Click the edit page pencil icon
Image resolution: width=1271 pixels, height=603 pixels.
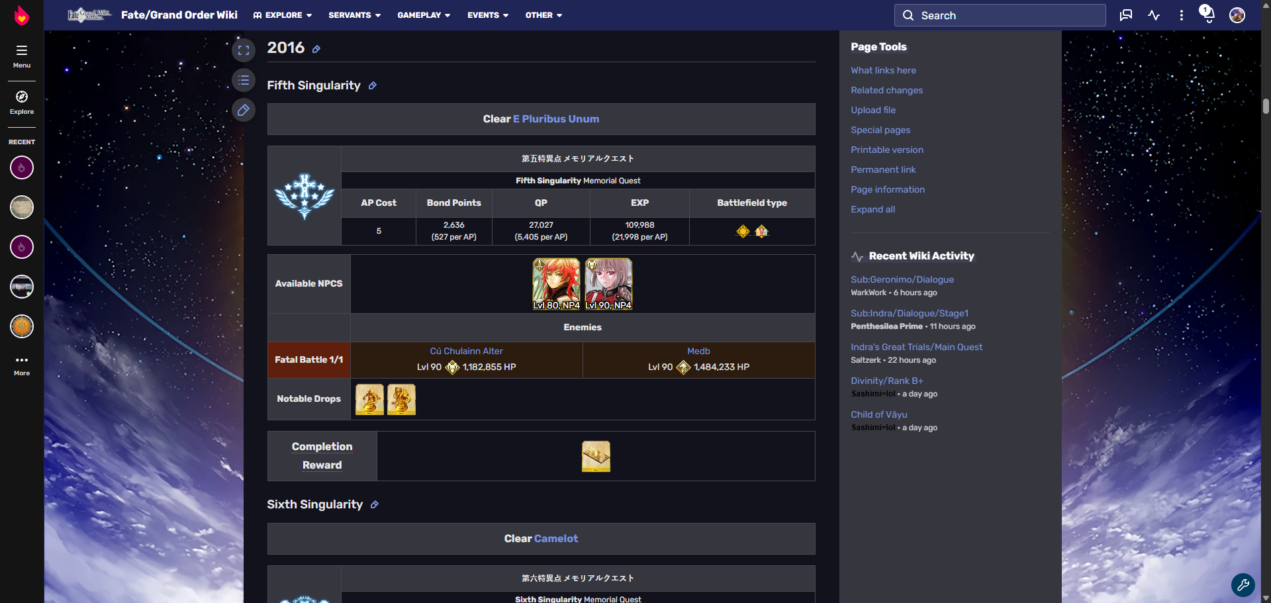pyautogui.click(x=244, y=110)
